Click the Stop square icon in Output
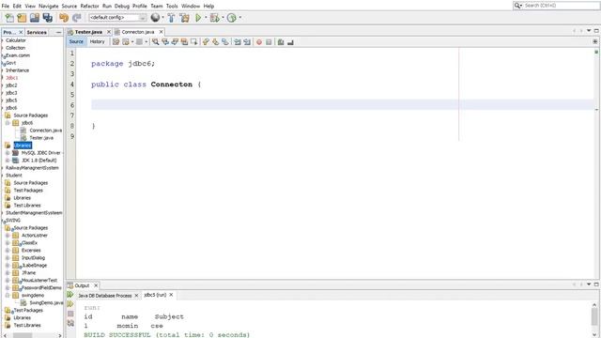 70,314
